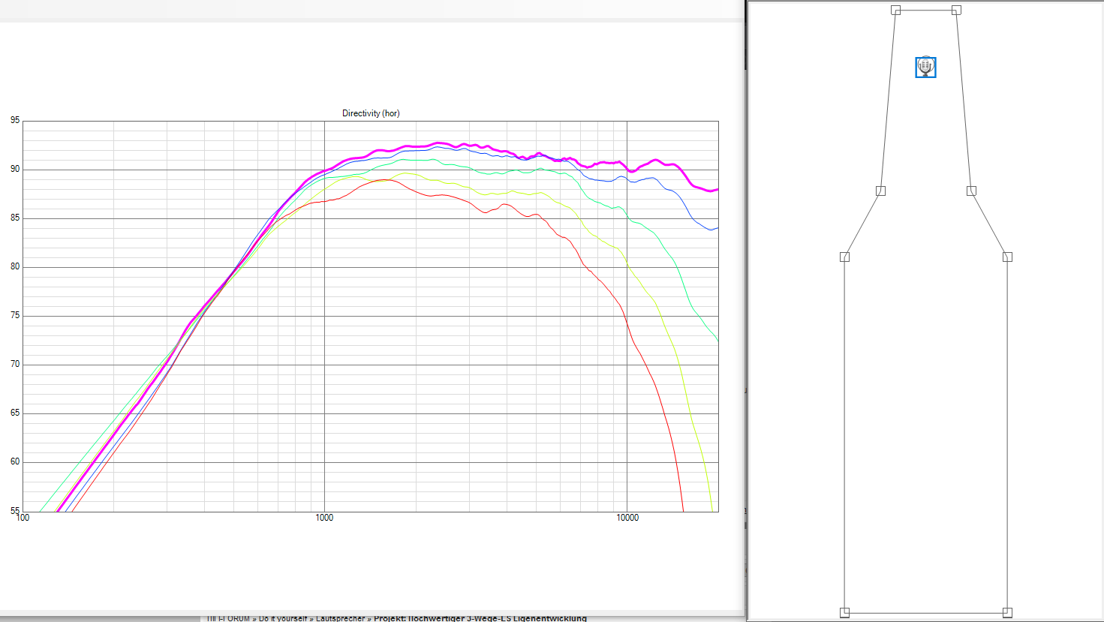Click the 'Directivity (hor)' chart title
Screen dimensions: 1104x622
[x=371, y=113]
